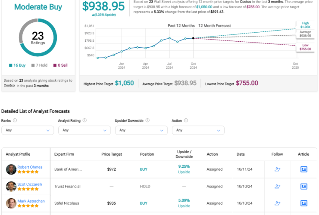This screenshot has height=215, width=319.
Task: Click the Expert Firm column header
Action: click(x=64, y=154)
